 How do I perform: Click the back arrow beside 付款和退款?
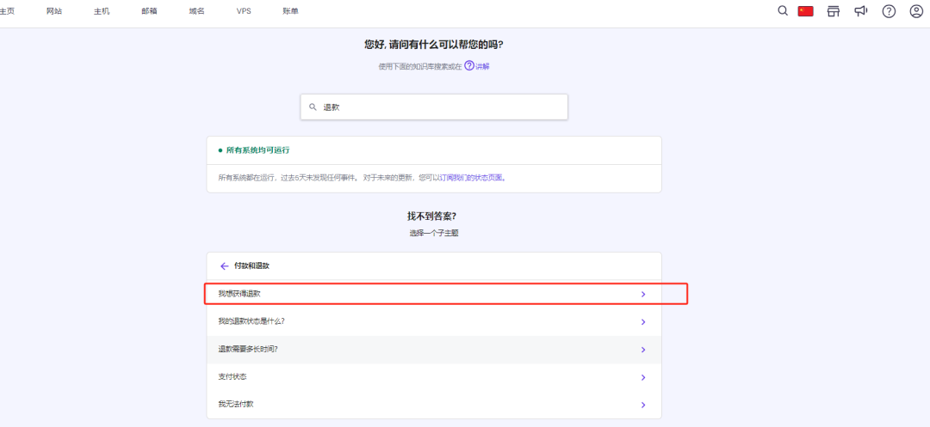pyautogui.click(x=225, y=266)
